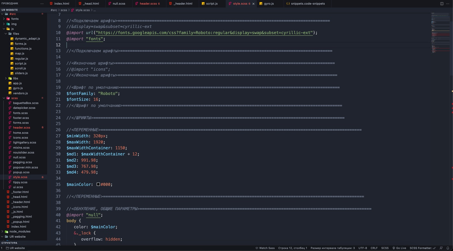
Task: Open baguetteBox.scss file
Action: tap(26, 103)
